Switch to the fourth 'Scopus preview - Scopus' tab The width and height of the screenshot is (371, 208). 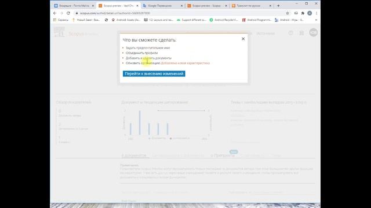point(206,6)
